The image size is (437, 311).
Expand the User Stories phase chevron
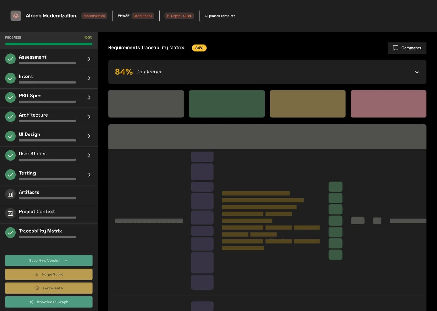[x=89, y=155]
